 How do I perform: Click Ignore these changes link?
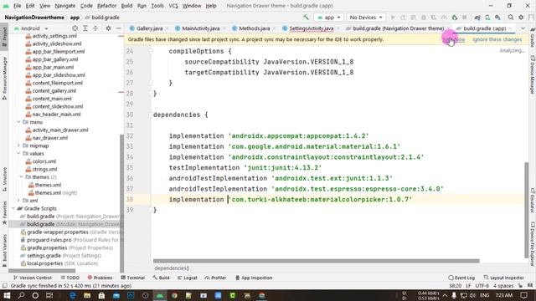tap(497, 39)
